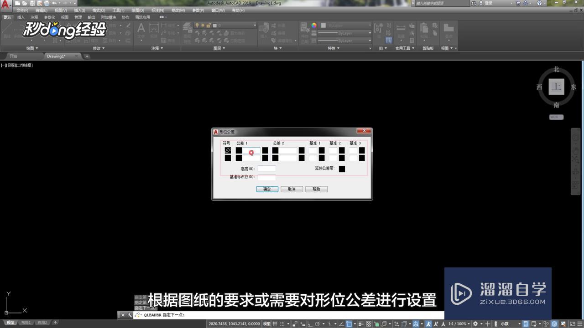Screen dimensions: 584x328
Task: Click the color wheel icon in 特性 panel
Action: click(x=314, y=26)
